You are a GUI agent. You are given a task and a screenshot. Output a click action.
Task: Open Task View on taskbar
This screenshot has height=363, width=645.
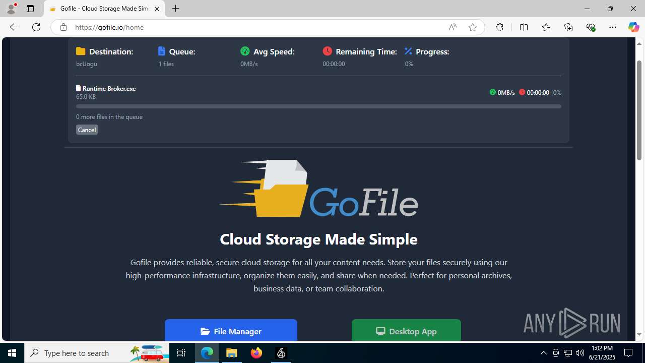(x=182, y=353)
